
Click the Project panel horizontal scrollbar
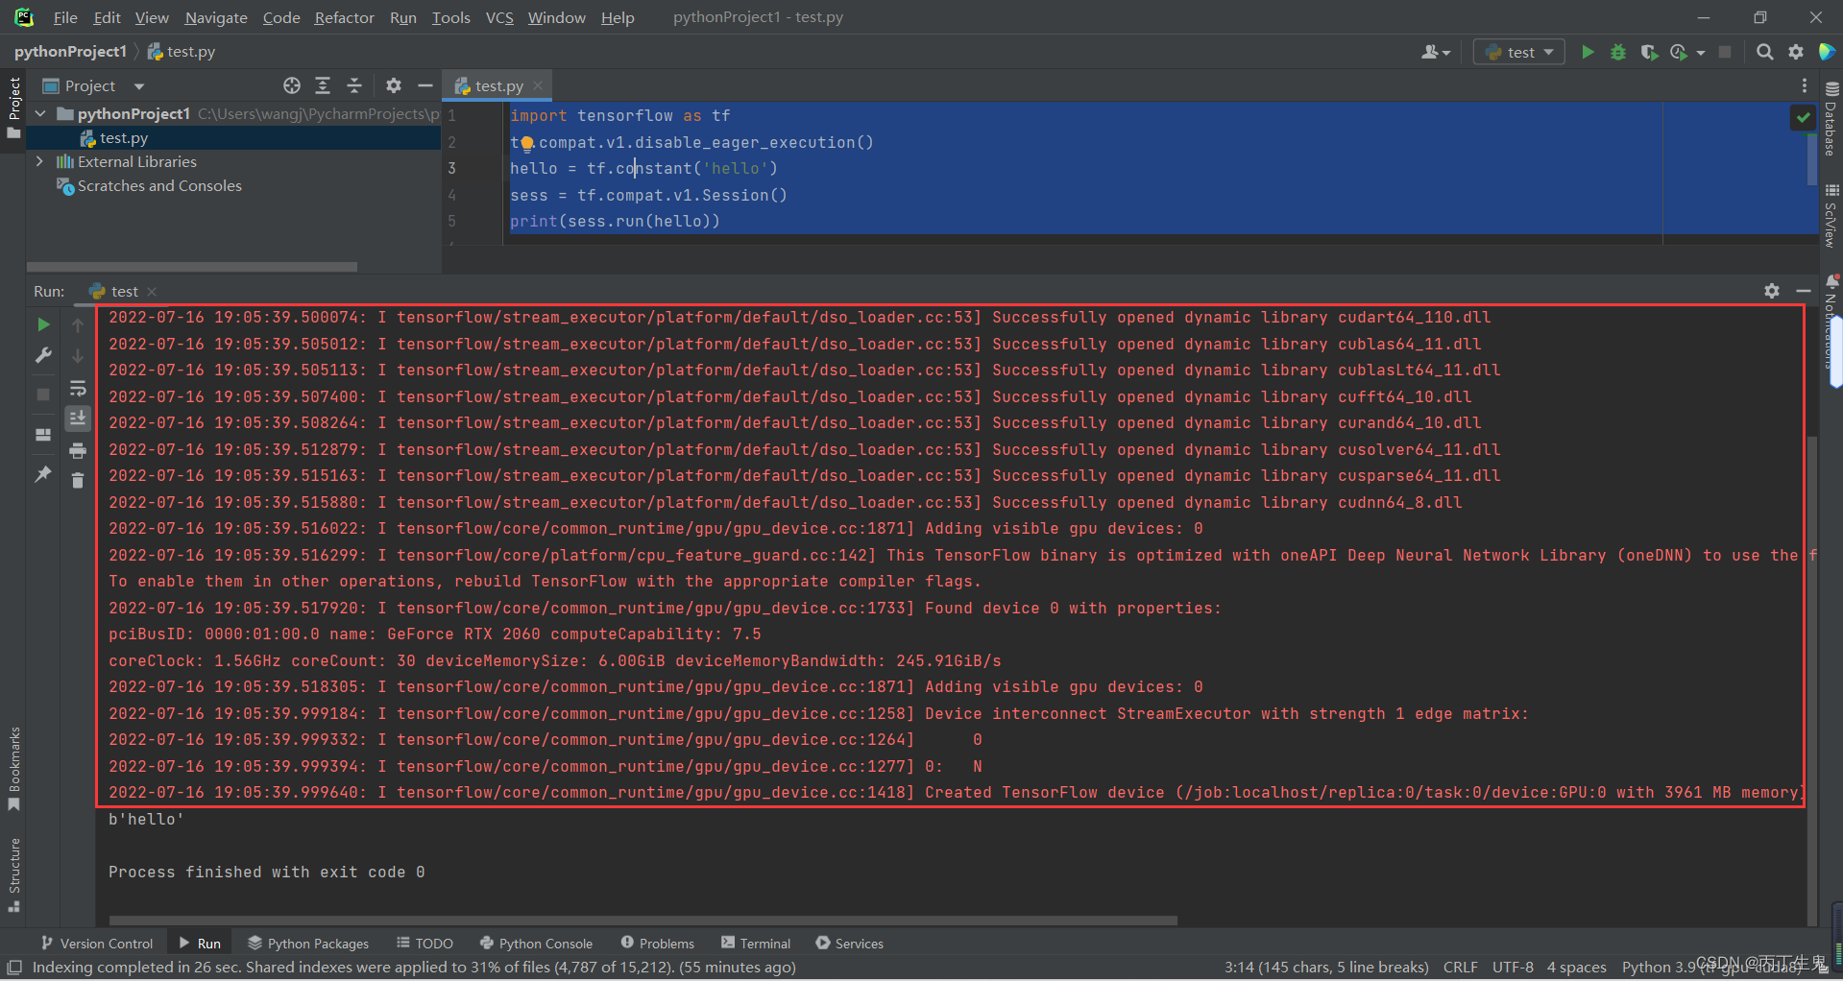192,266
